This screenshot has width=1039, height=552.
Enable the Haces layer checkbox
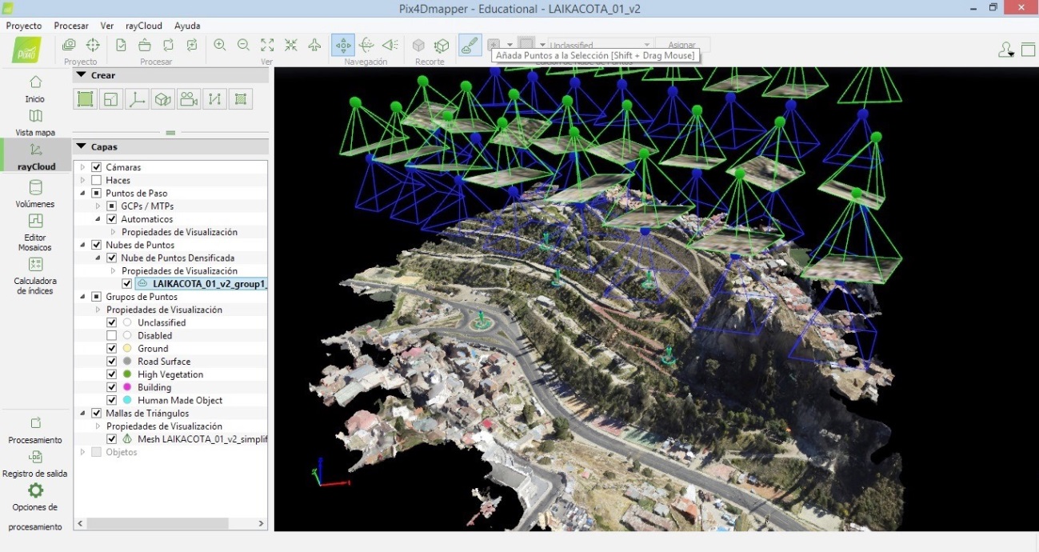pos(97,180)
